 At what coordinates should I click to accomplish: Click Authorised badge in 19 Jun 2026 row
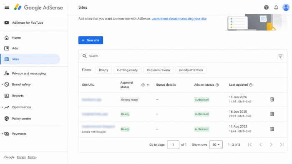pyautogui.click(x=201, y=100)
